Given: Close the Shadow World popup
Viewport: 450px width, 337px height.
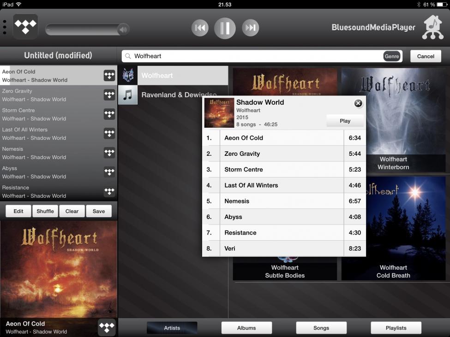Looking at the screenshot, I should click(358, 103).
